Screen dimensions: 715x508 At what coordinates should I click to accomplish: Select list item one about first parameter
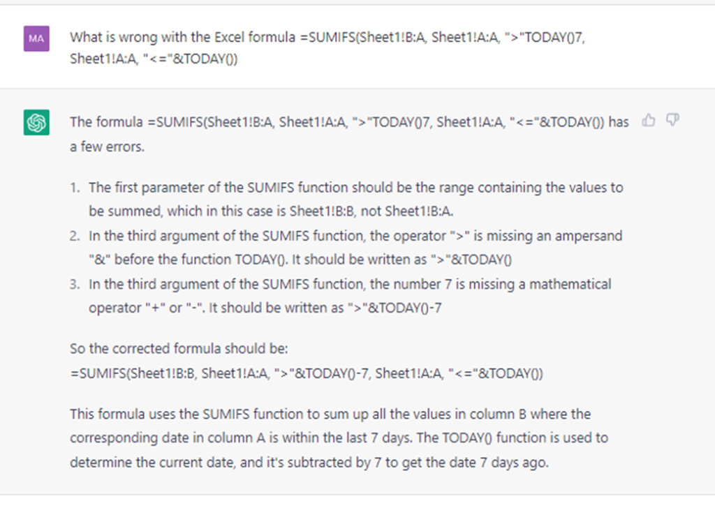[x=355, y=200]
